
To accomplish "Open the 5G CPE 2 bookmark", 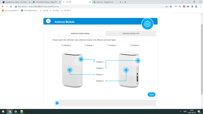I will click(55, 10).
